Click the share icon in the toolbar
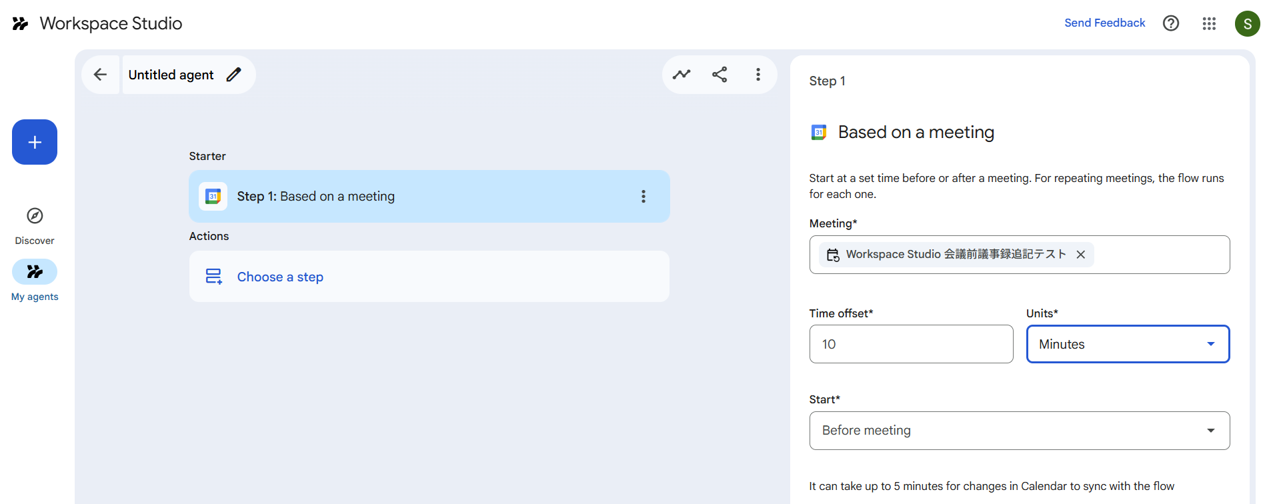1273x504 pixels. point(720,75)
